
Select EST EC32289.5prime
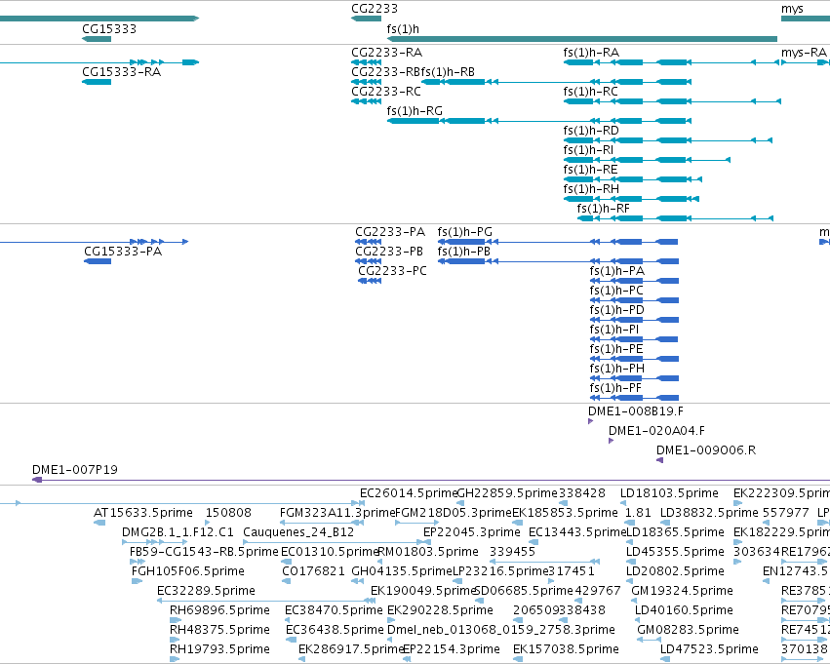[206, 592]
